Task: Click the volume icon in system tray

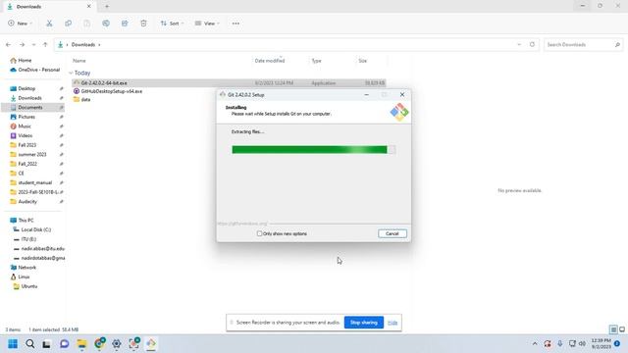Action: (x=582, y=344)
